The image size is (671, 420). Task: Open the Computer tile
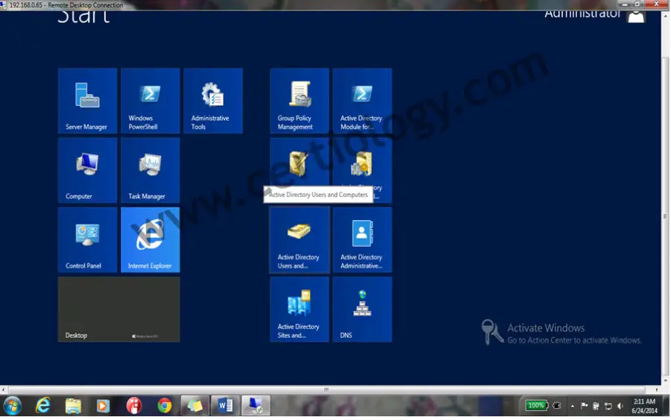(x=87, y=170)
